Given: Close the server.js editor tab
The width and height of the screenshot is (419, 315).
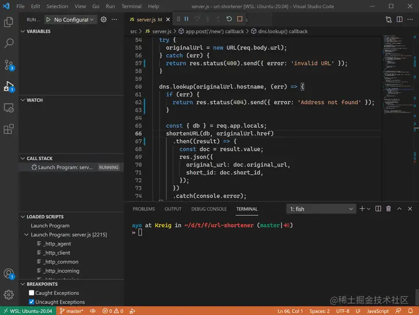Looking at the screenshot, I should tap(168, 20).
